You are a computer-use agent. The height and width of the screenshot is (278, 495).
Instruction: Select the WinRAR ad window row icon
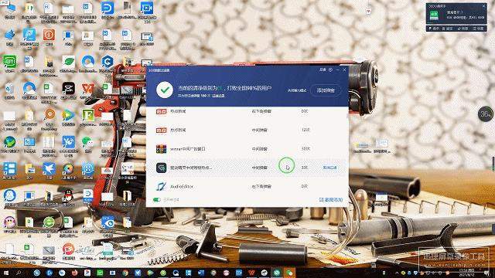[x=162, y=149]
